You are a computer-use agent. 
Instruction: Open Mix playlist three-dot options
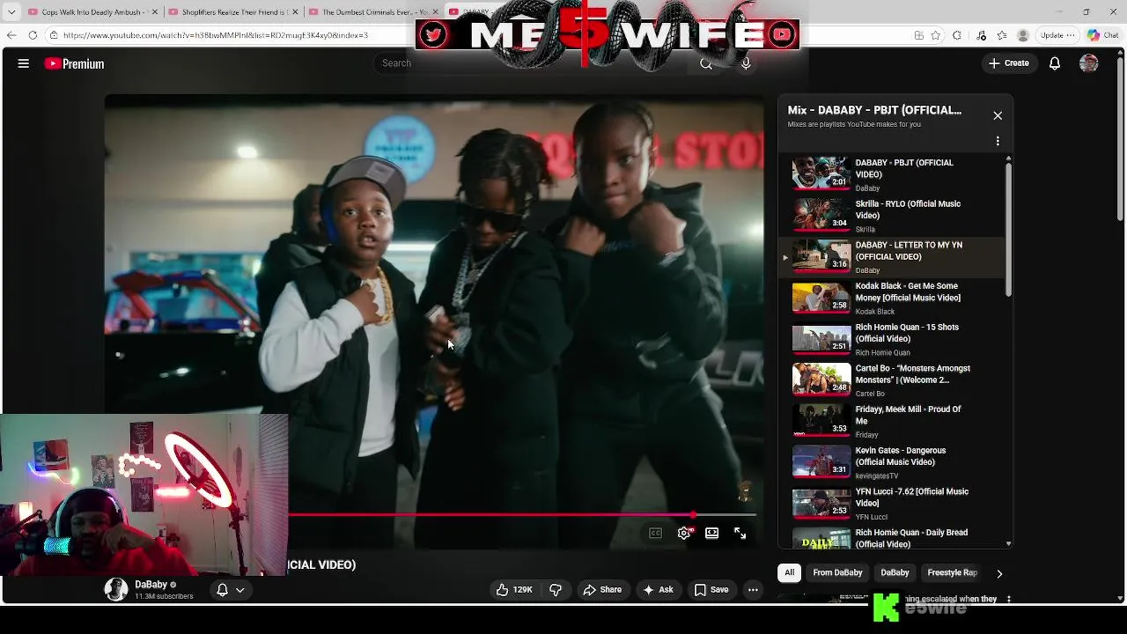tap(998, 141)
